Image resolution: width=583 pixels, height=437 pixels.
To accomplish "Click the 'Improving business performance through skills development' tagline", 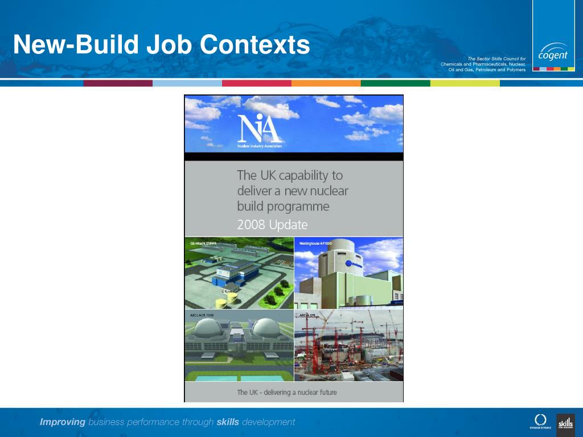I will 167,422.
